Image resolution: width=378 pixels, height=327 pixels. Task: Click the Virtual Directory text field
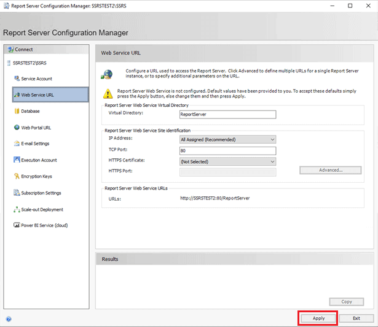click(x=227, y=113)
